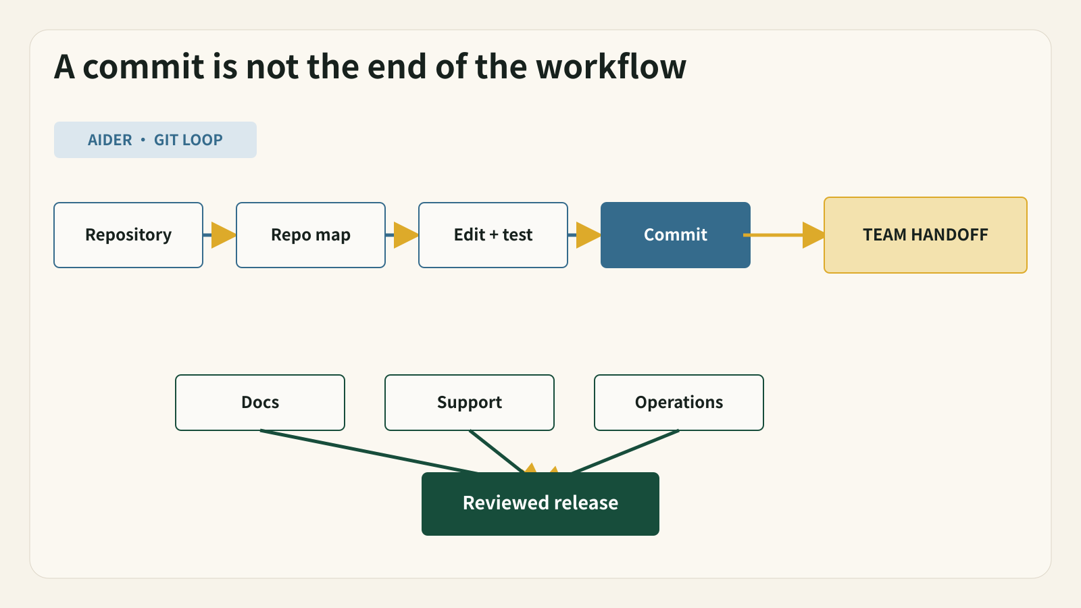Select the Reviewed release box
Screen dimensions: 1081x608
(x=540, y=504)
